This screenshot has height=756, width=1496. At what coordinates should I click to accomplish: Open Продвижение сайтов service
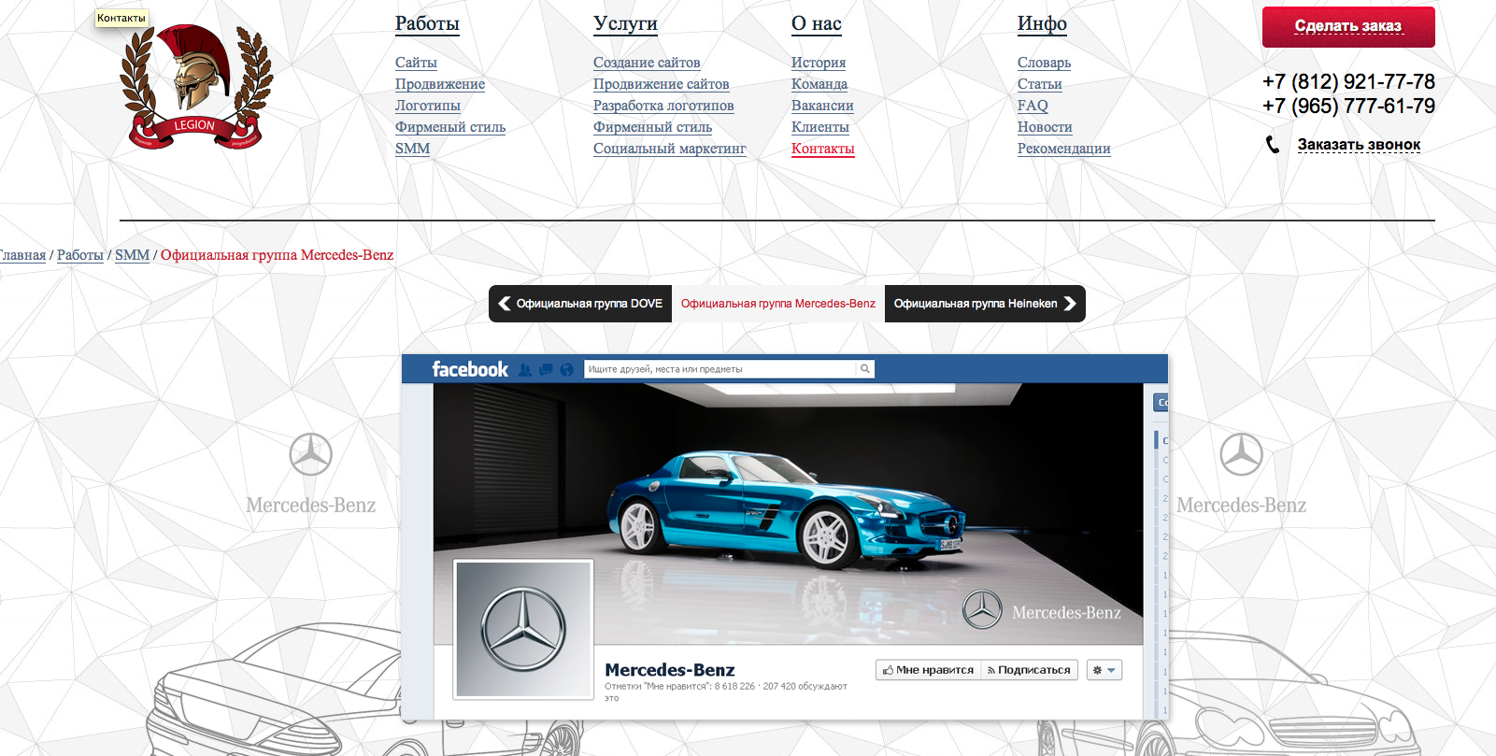pyautogui.click(x=662, y=84)
